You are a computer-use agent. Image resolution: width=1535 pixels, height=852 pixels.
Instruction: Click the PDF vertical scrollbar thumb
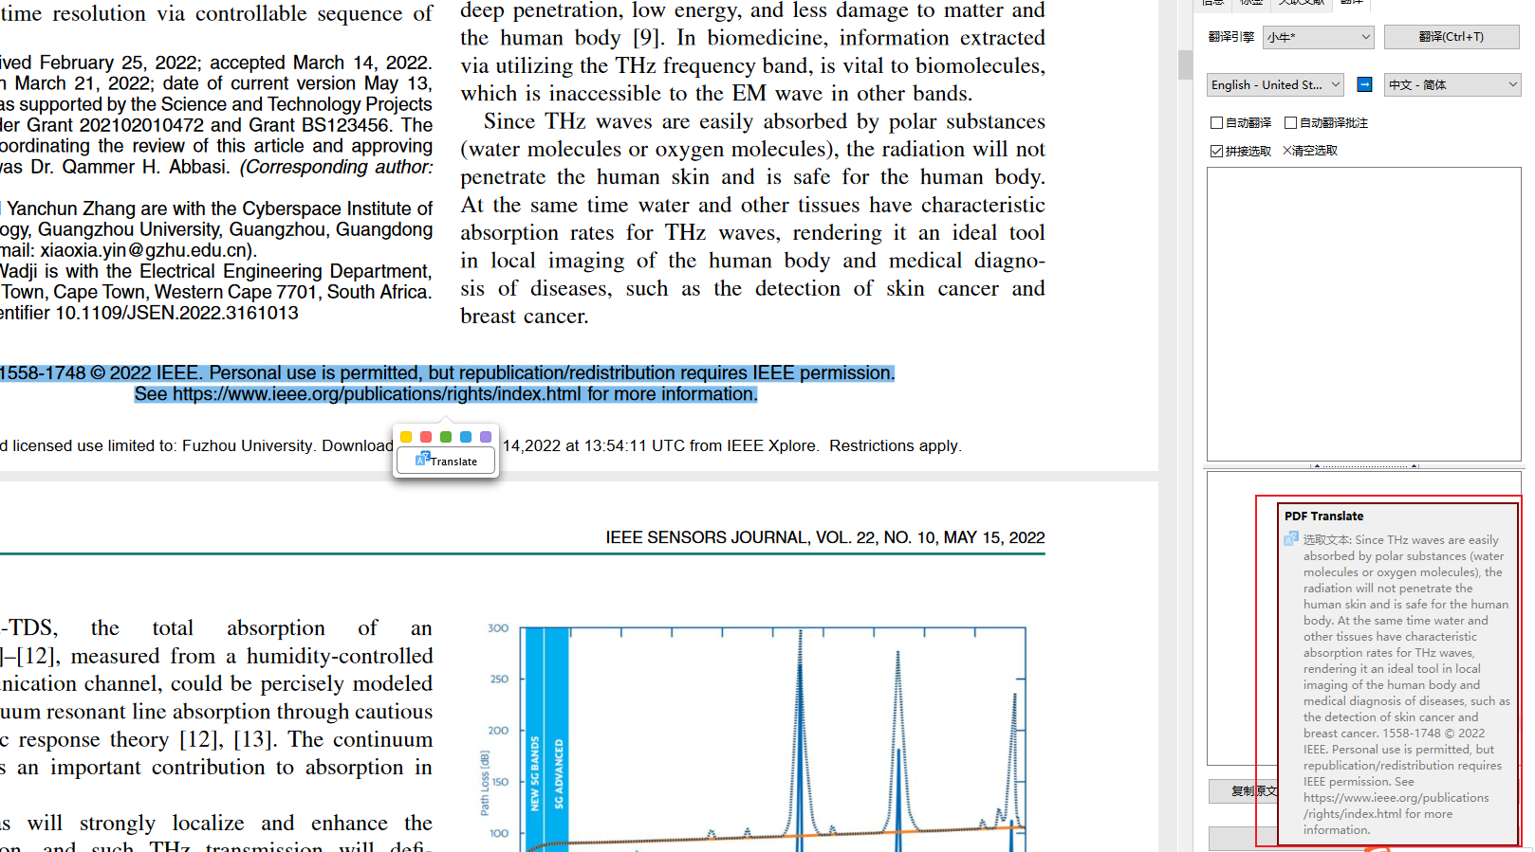click(1185, 64)
